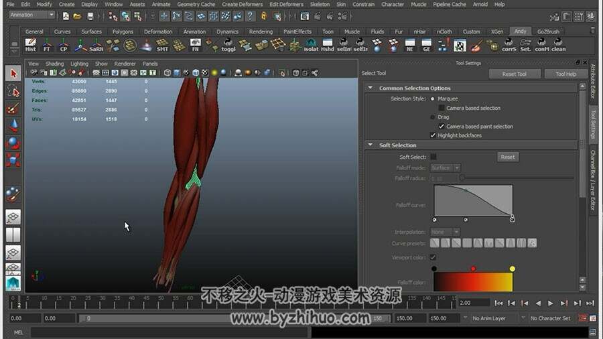Collapse Common Selection Options section
603x339 pixels.
[371, 88]
